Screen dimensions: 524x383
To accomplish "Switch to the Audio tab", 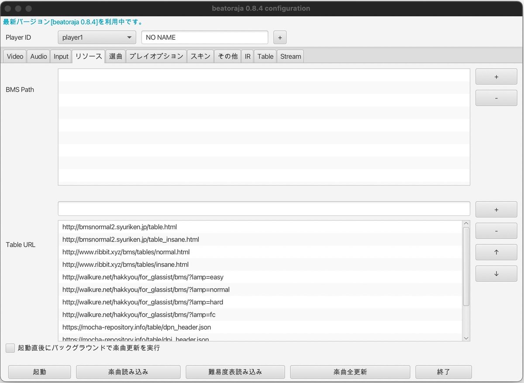I will pos(38,56).
